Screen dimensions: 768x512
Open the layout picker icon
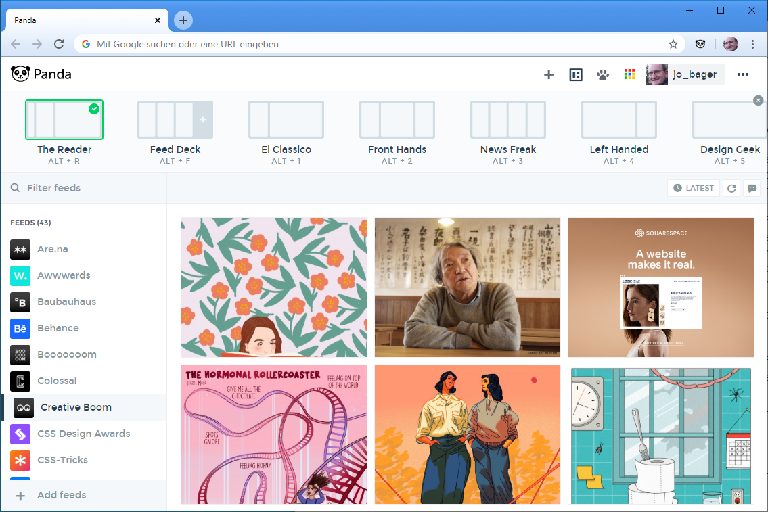(576, 74)
